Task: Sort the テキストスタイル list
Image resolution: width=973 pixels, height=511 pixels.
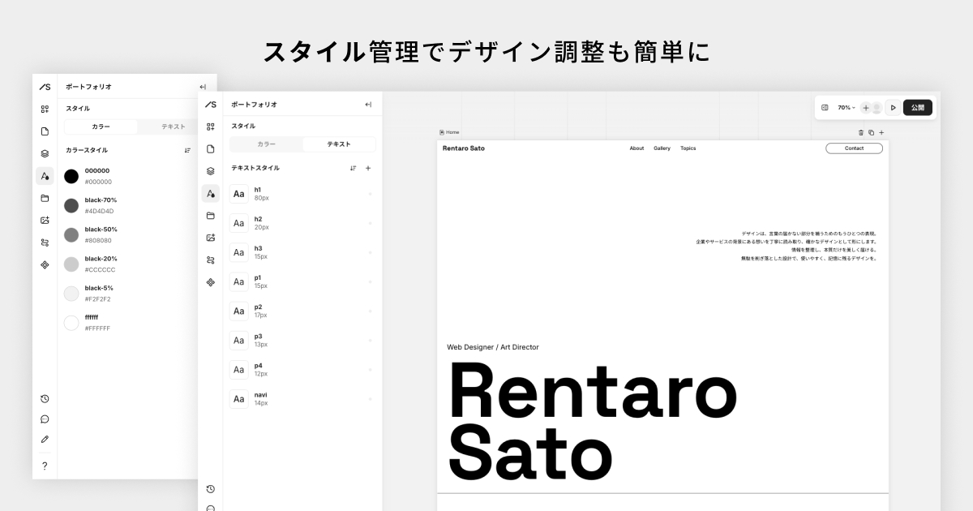Action: pyautogui.click(x=354, y=169)
